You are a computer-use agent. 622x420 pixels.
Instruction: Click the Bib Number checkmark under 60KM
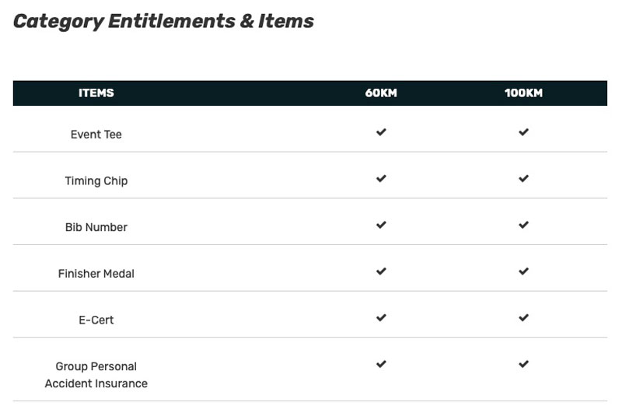pos(381,225)
